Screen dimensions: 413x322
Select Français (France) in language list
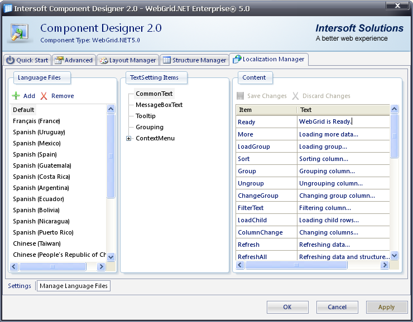37,121
